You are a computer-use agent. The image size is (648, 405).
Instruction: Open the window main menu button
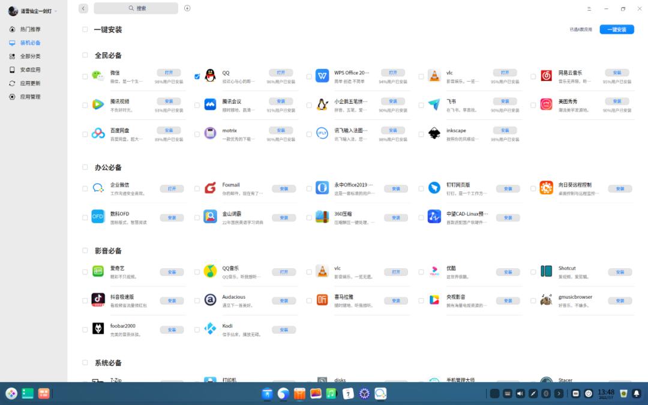(x=589, y=8)
